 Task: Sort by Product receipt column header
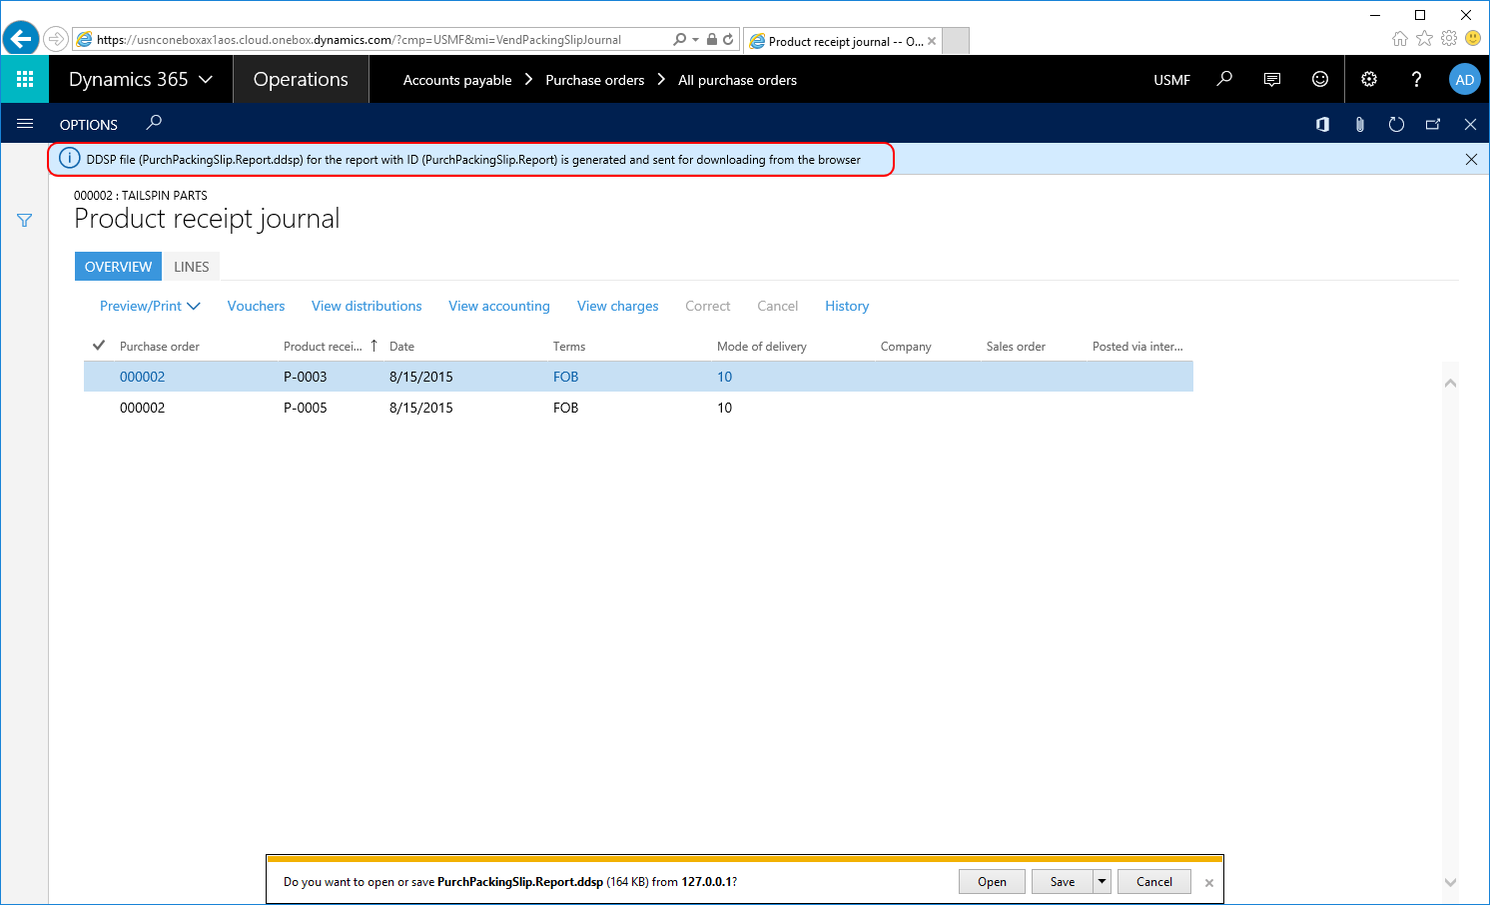click(323, 346)
